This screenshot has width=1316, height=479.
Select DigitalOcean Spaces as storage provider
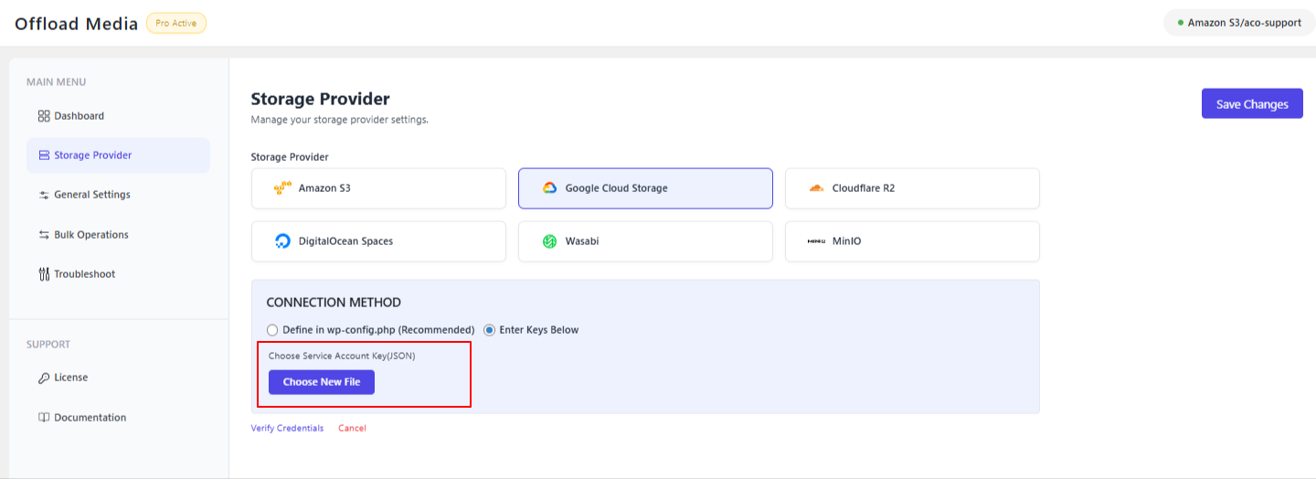click(378, 241)
